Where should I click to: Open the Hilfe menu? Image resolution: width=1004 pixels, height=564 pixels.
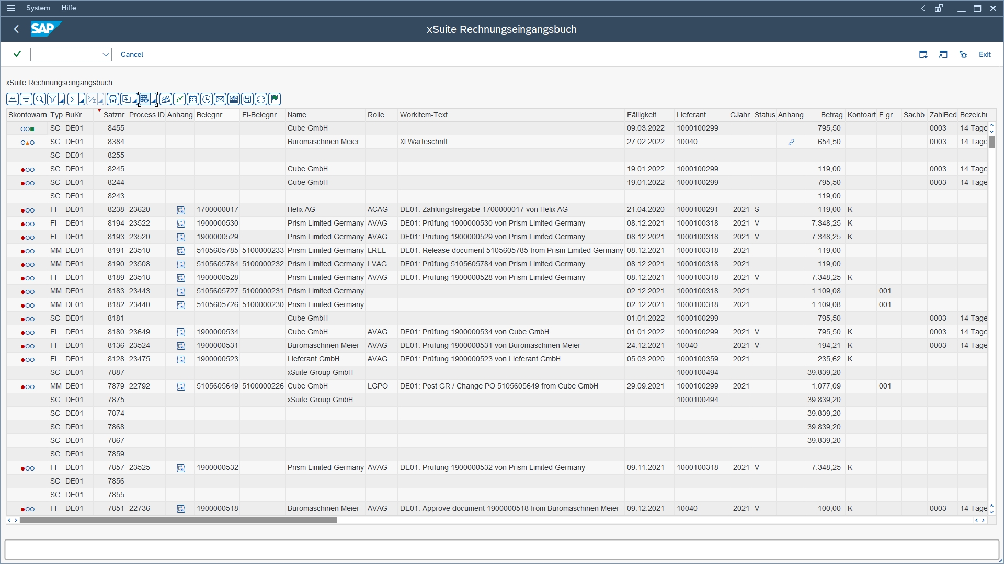pos(69,8)
